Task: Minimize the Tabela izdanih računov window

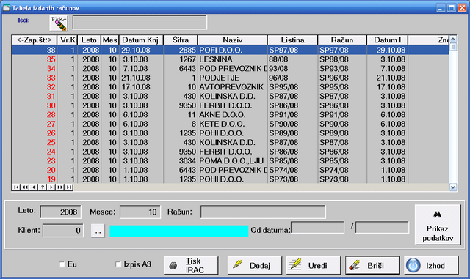Action: pos(441,8)
